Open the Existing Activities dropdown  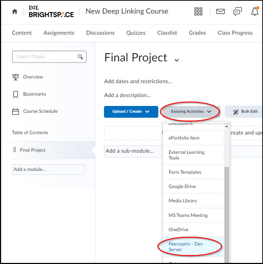pos(191,111)
